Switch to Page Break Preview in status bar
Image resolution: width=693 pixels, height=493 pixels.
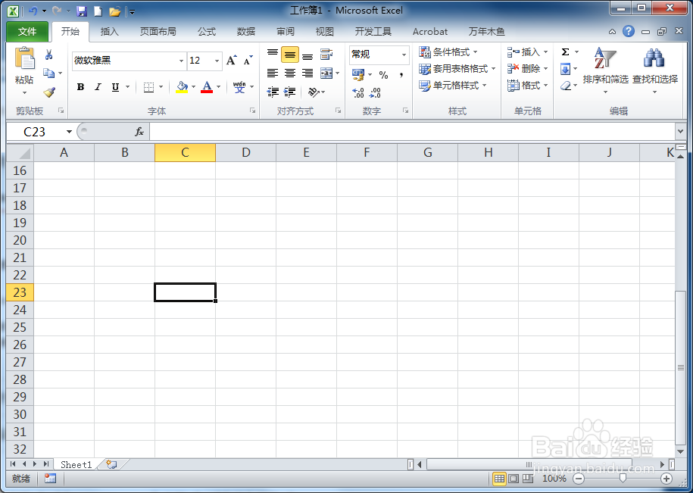pyautogui.click(x=528, y=479)
